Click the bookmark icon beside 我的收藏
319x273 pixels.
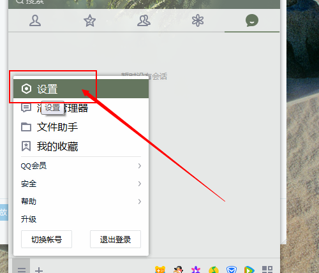coord(26,146)
